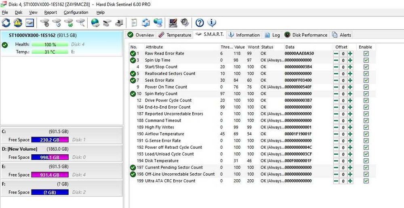Open the Alerts tab
This screenshot has height=208, width=404.
pos(341,35)
